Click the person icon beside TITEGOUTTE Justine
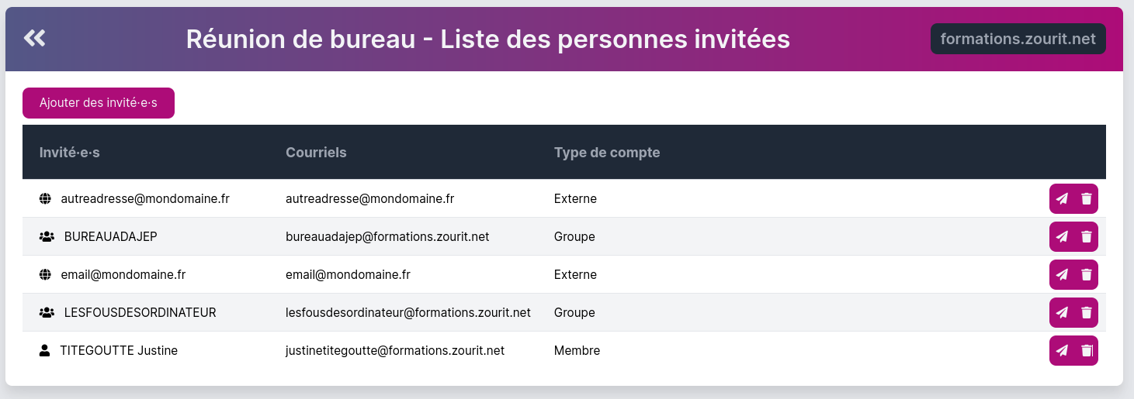This screenshot has height=399, width=1134. (x=44, y=350)
